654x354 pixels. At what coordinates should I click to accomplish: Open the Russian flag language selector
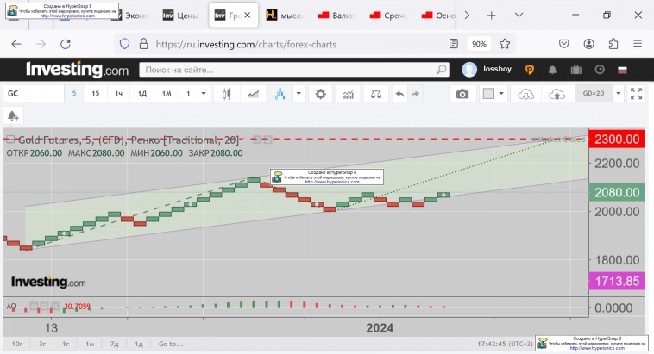[622, 70]
